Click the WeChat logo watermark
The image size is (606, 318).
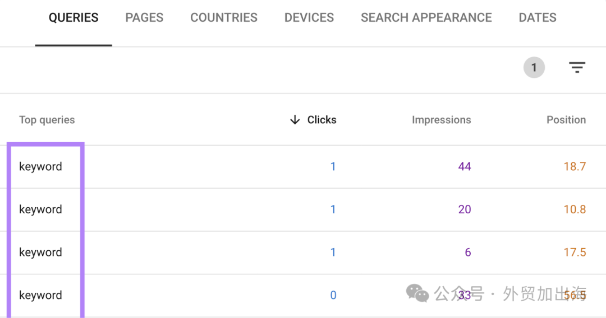point(417,293)
